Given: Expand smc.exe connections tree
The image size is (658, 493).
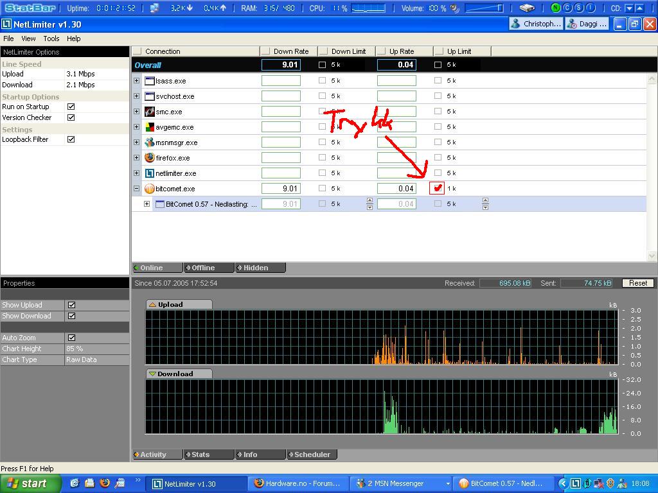Looking at the screenshot, I should pos(136,111).
